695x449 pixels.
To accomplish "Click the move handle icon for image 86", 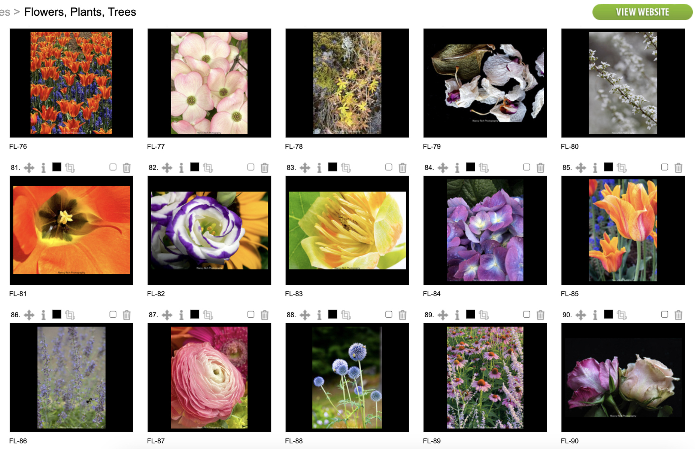I will [29, 315].
